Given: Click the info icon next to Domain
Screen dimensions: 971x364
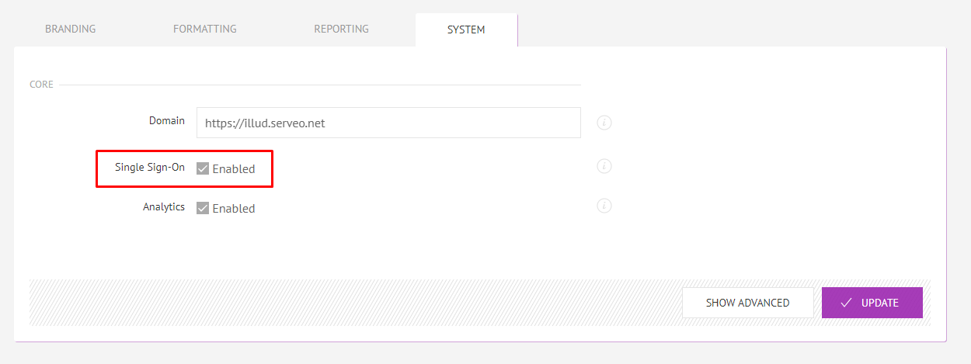Looking at the screenshot, I should coord(604,123).
